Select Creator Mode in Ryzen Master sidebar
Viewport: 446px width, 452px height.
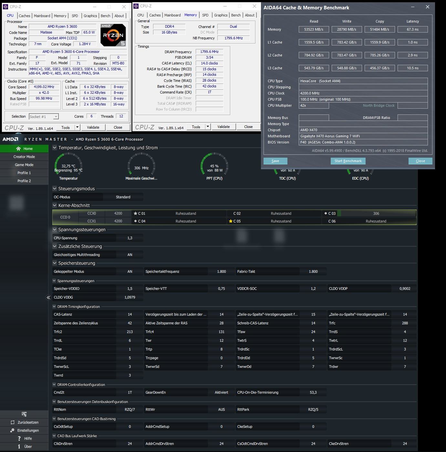(24, 157)
